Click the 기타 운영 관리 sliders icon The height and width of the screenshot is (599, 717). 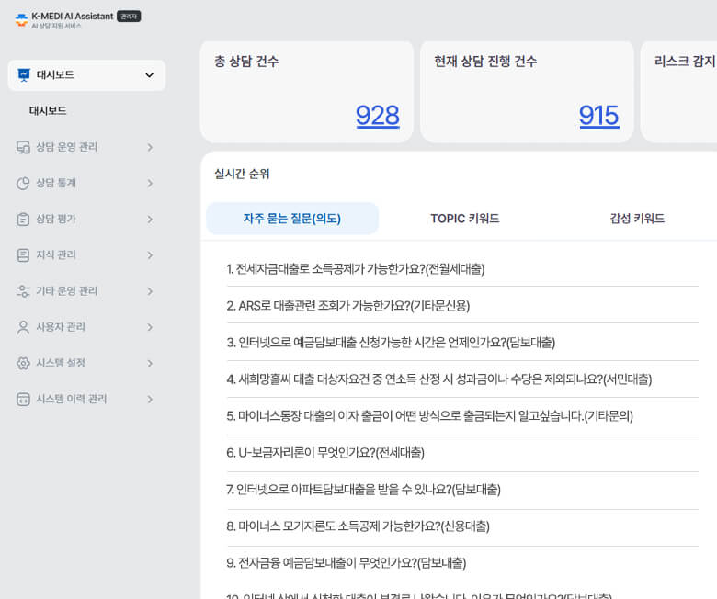(24, 291)
